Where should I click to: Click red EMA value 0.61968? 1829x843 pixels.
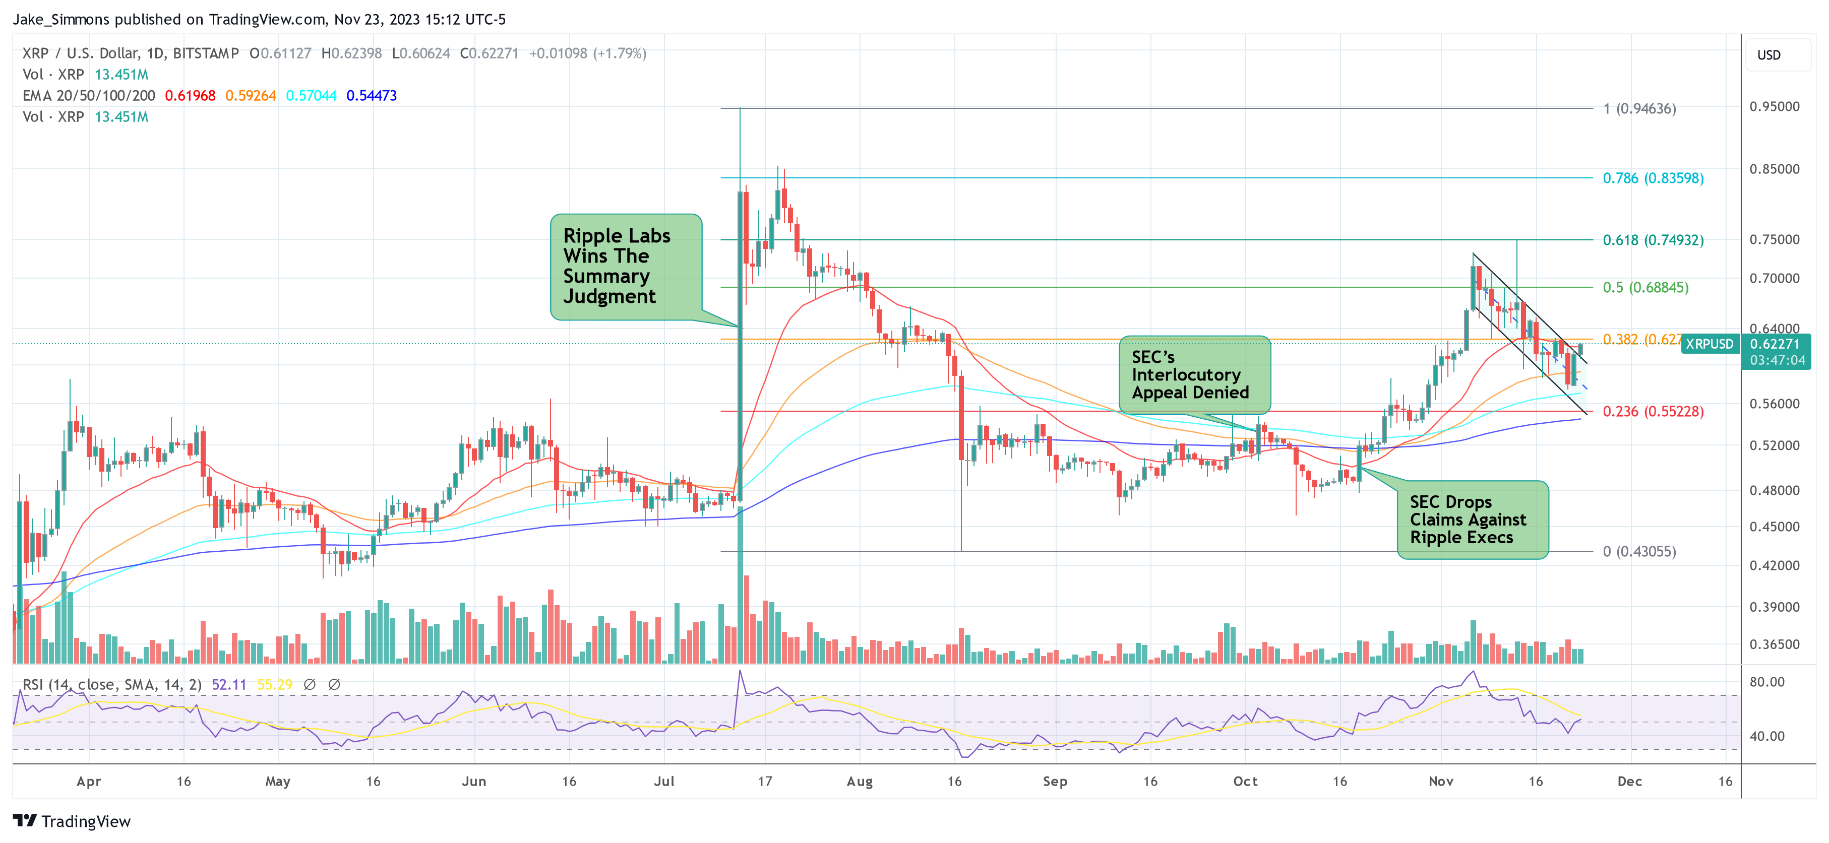tap(190, 95)
